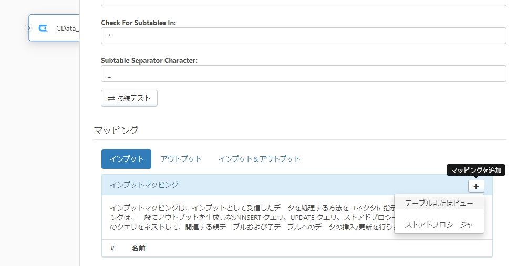
Task: Choose ストアドプロシージャ from the dropdown
Action: [x=439, y=225]
